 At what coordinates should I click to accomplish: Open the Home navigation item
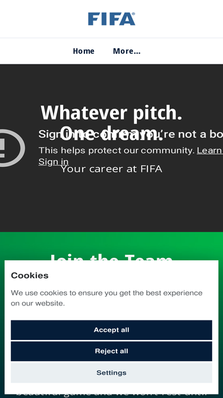(x=83, y=51)
